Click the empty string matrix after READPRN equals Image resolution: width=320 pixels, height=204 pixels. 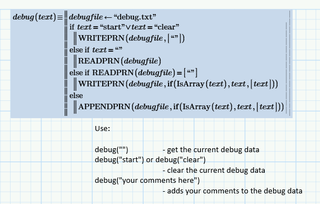[x=190, y=72]
